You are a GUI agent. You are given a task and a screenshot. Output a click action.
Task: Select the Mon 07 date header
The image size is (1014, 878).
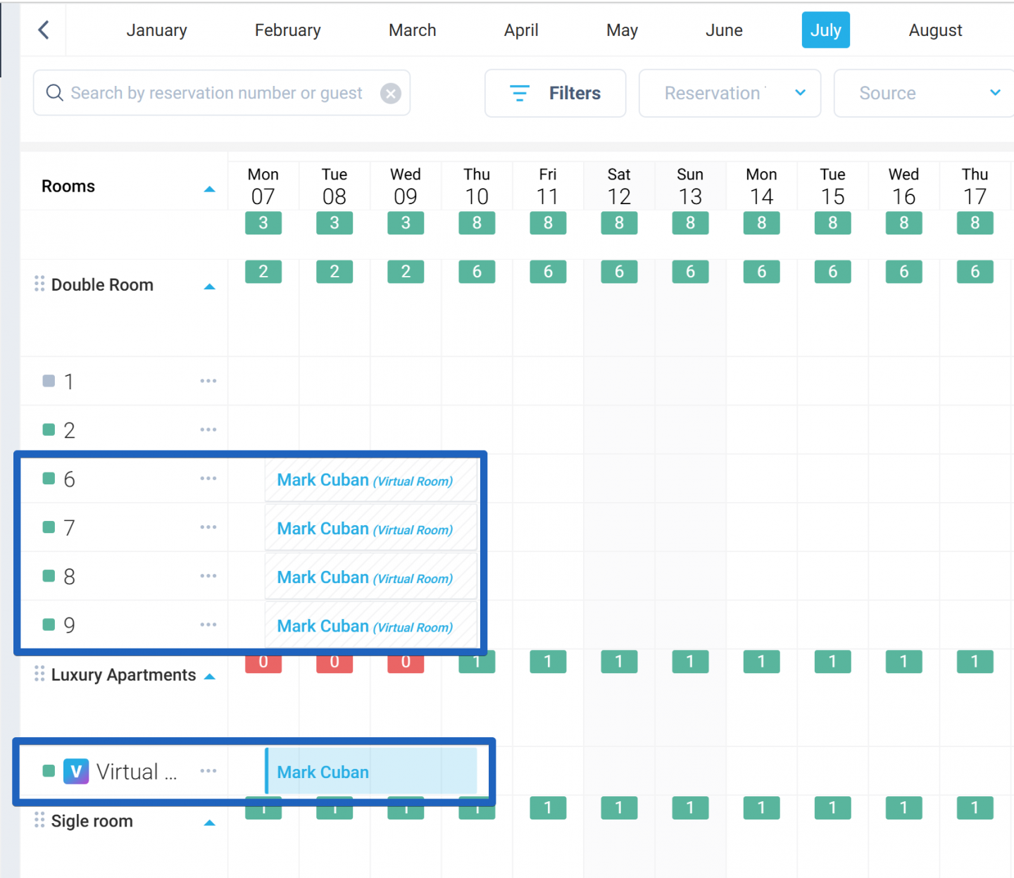pyautogui.click(x=263, y=186)
